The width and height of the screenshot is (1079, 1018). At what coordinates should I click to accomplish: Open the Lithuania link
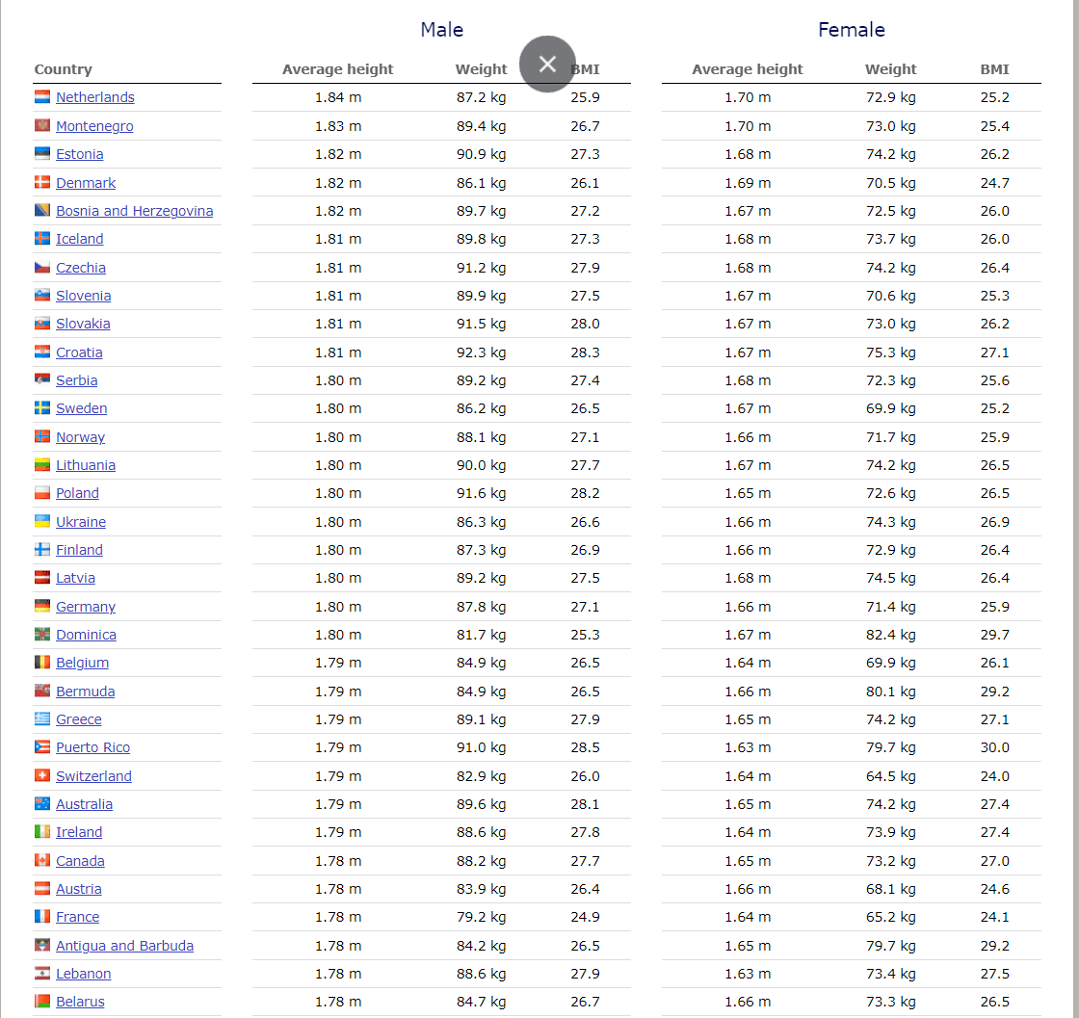[x=86, y=465]
